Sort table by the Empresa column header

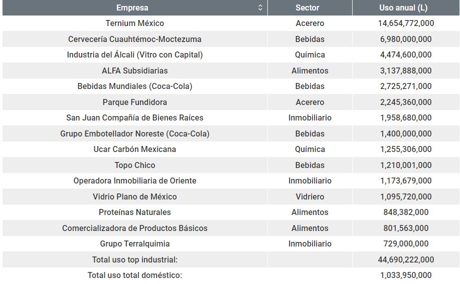132,7
